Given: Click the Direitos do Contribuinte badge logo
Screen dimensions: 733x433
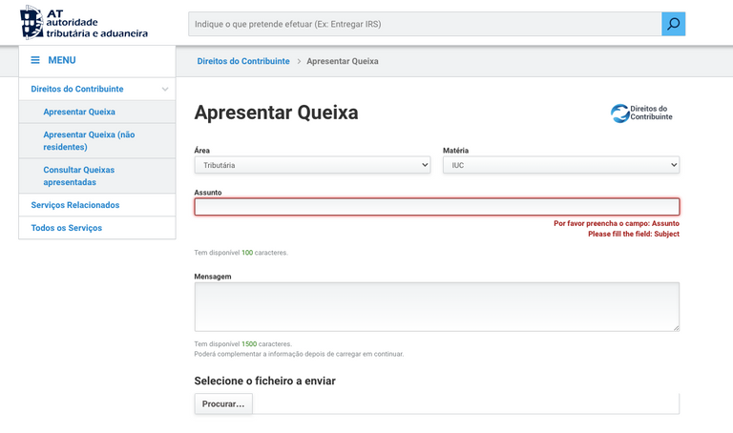Looking at the screenshot, I should (x=641, y=113).
